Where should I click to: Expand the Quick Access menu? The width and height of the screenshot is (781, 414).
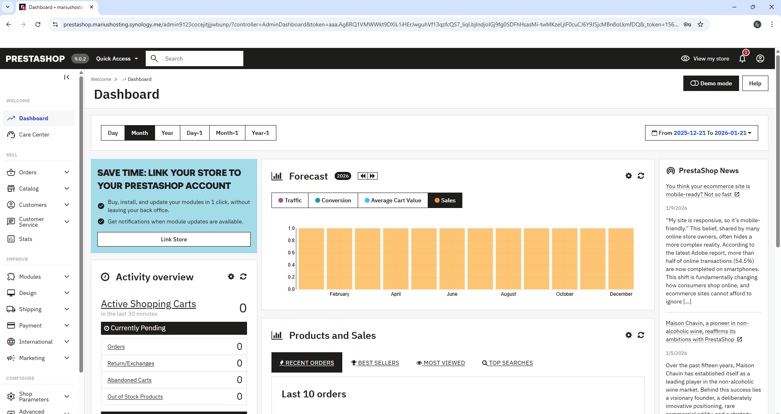pyautogui.click(x=117, y=59)
